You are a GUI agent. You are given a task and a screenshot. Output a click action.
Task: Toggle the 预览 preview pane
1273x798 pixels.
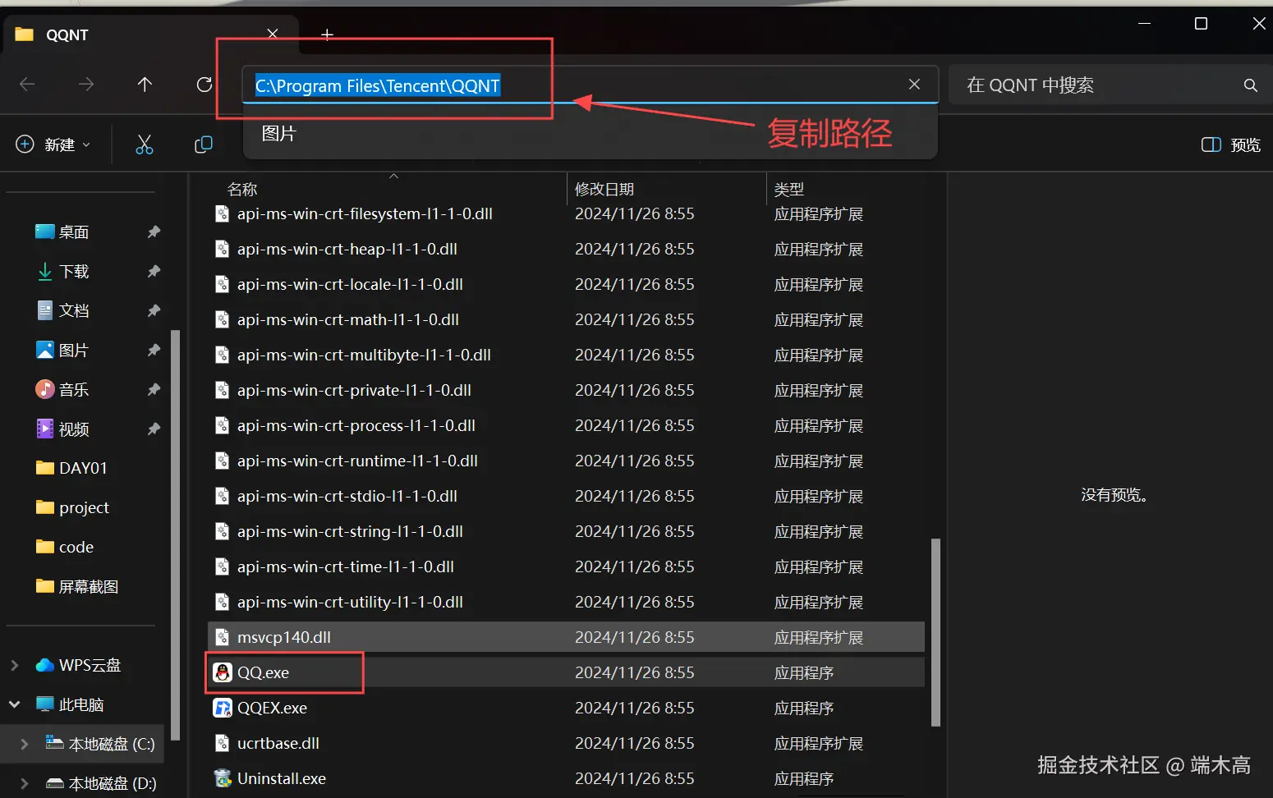[x=1230, y=145]
